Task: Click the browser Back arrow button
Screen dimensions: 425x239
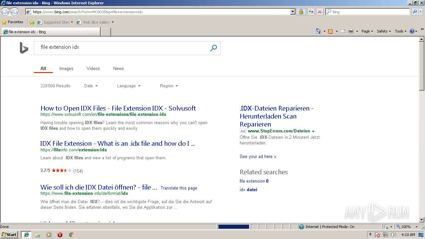Action: 5,12
